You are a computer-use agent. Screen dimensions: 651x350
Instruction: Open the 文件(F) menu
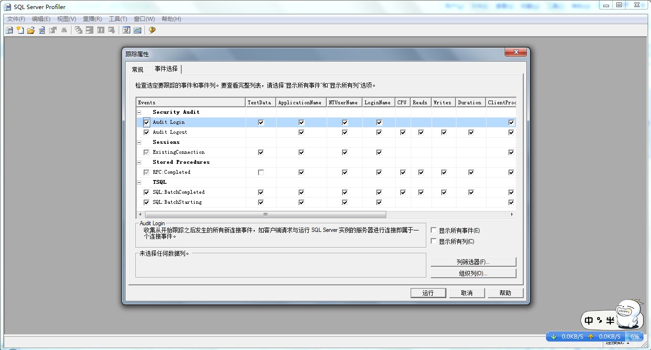point(16,19)
